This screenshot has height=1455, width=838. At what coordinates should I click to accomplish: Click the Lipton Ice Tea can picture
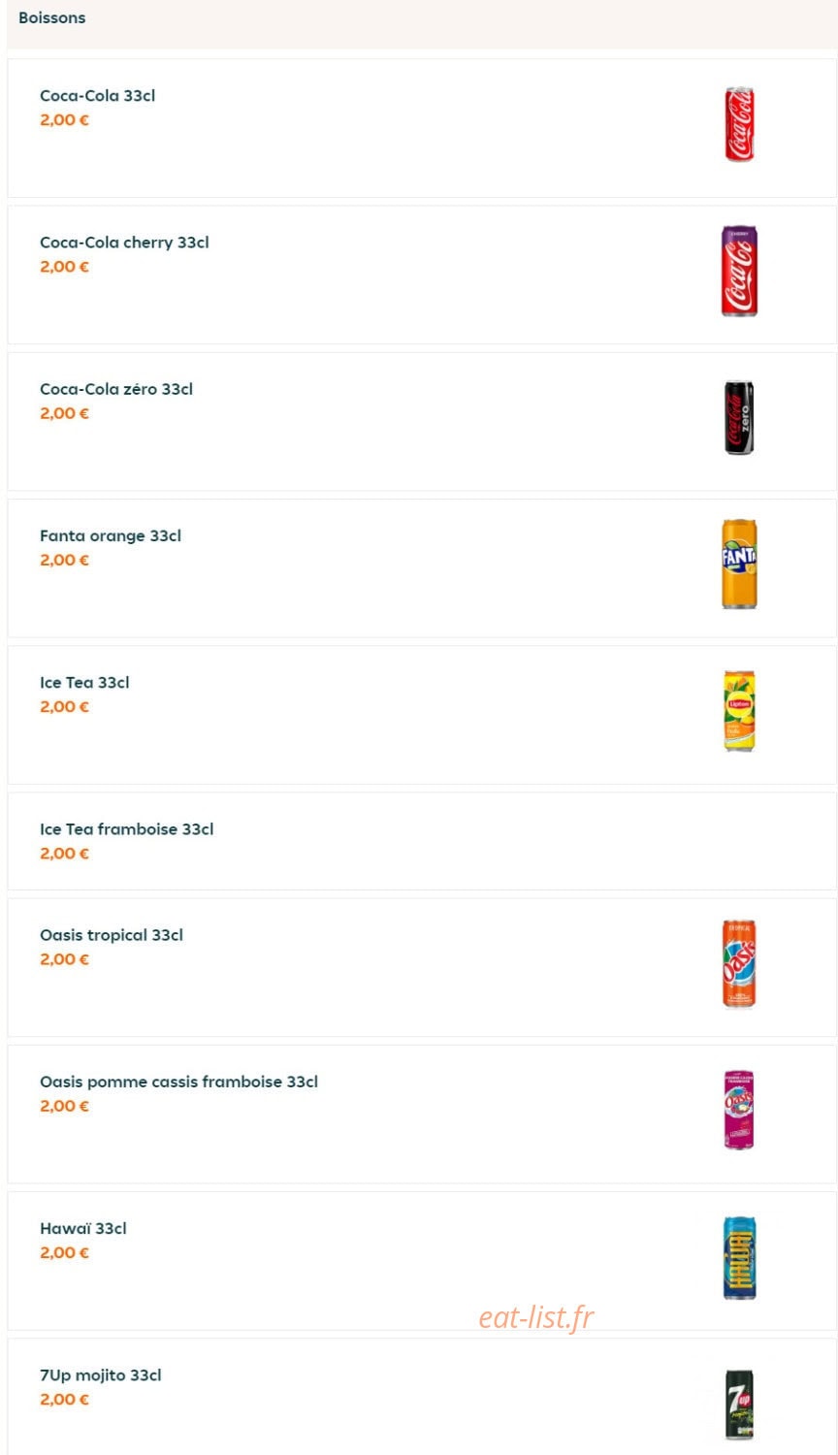[739, 710]
